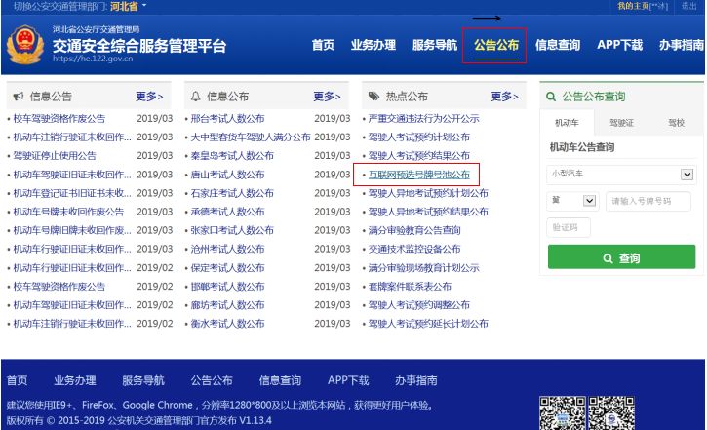
Task: Open APP下载 in the top navigation
Action: point(619,45)
